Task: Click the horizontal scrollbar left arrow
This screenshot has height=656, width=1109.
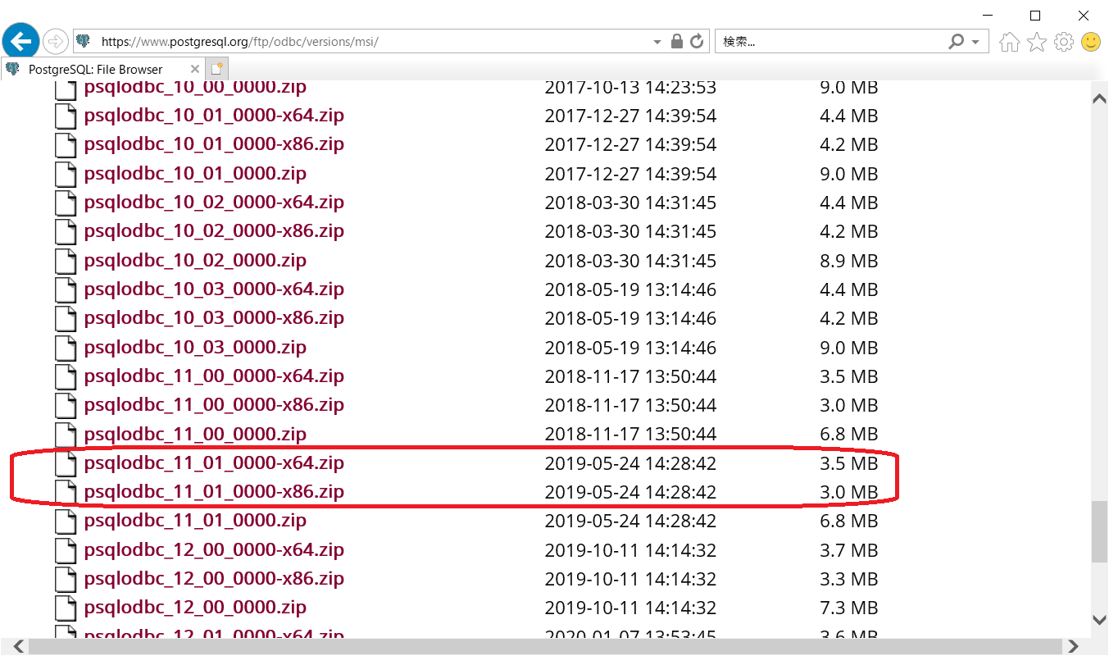Action: [x=18, y=646]
